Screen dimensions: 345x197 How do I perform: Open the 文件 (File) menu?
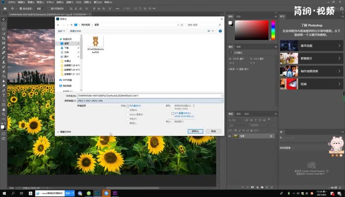[x=11, y=2]
